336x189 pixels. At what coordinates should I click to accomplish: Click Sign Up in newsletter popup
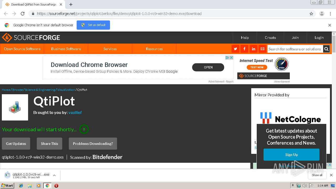click(291, 155)
